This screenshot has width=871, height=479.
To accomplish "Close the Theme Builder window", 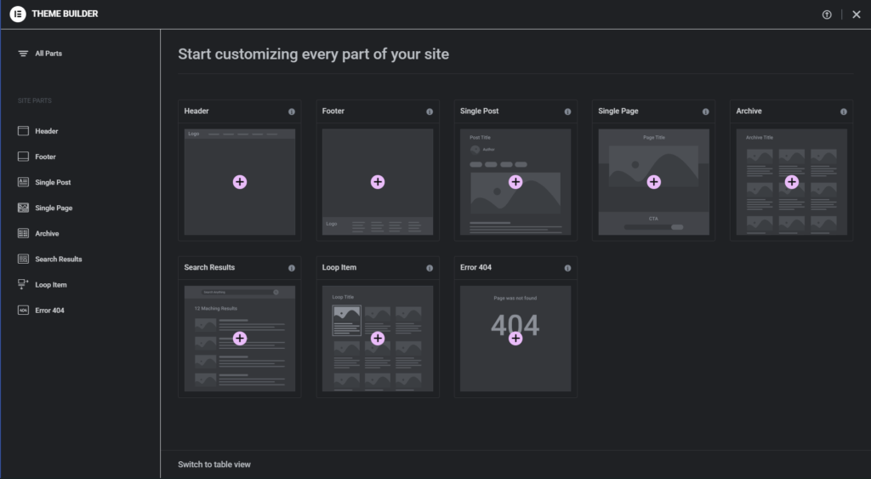I will coord(856,14).
